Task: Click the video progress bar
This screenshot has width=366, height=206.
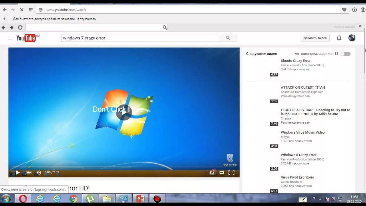Action: [124, 167]
